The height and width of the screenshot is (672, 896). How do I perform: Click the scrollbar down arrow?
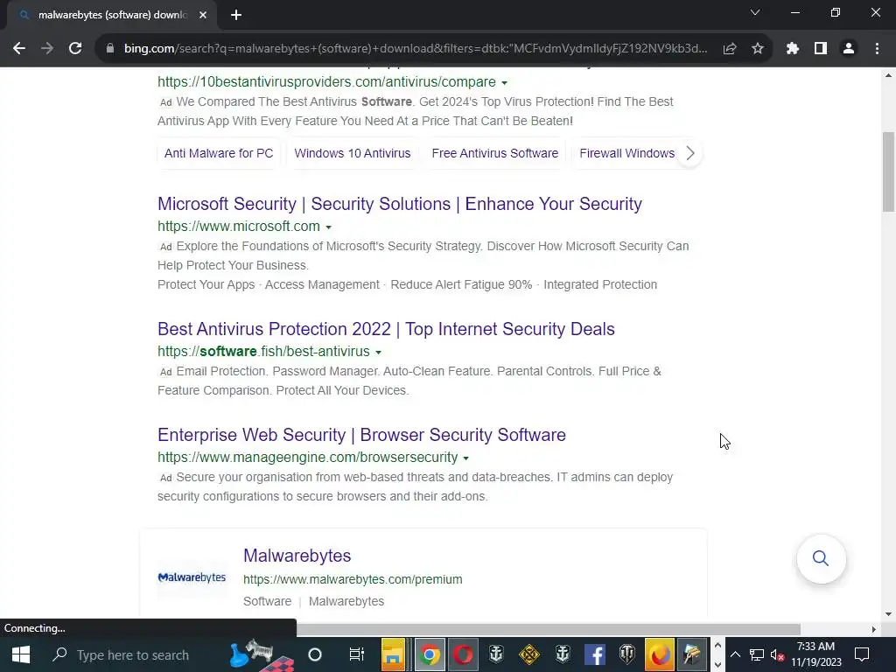(888, 614)
